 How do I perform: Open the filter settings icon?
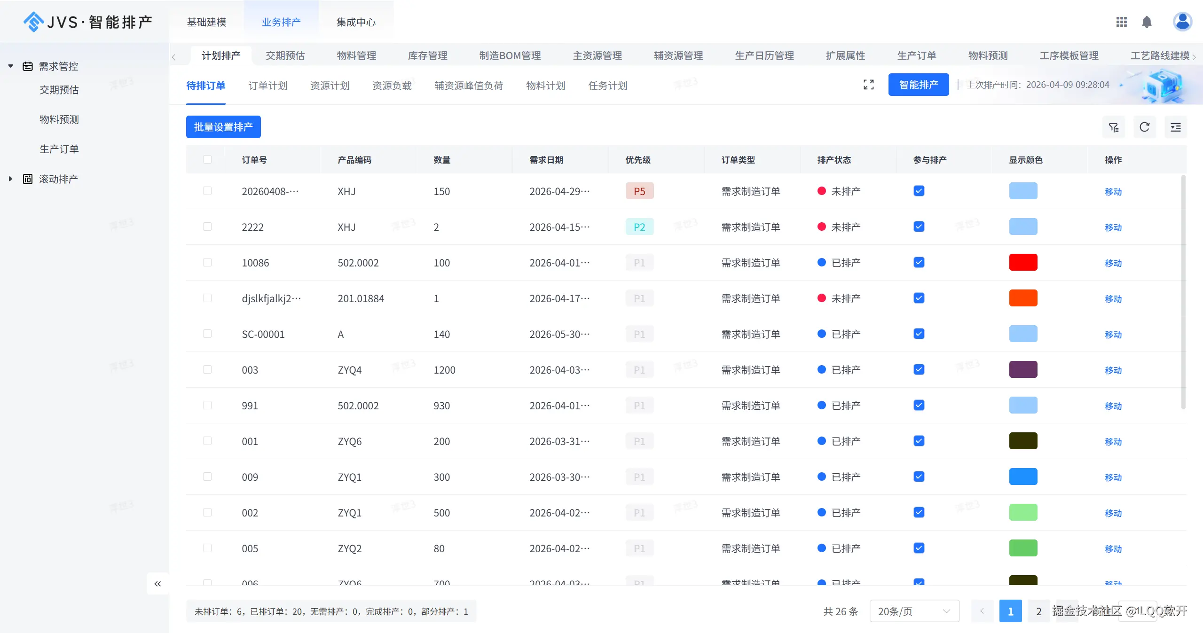1113,127
